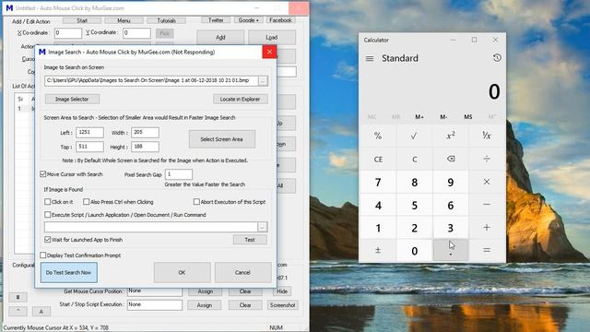Click the pause icon button at bottom left

[x=18, y=297]
